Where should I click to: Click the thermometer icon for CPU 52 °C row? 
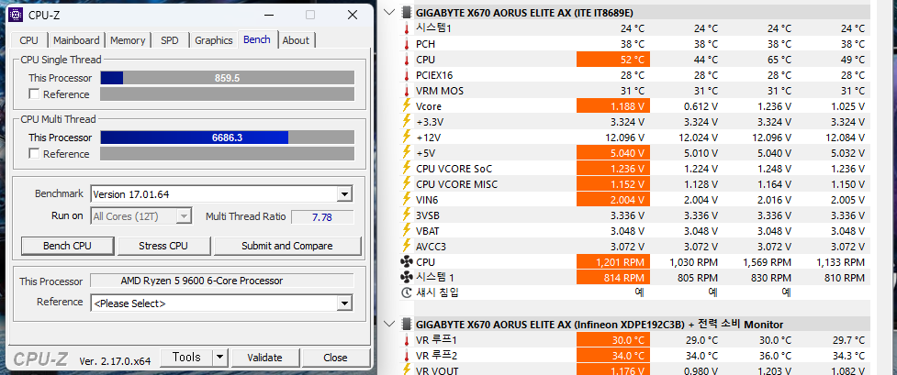407,60
